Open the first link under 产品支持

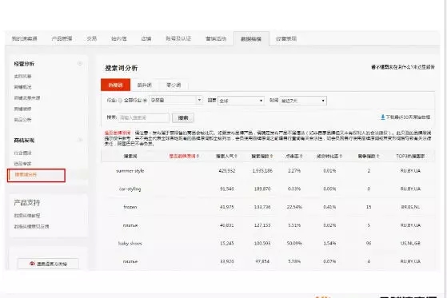tap(27, 216)
